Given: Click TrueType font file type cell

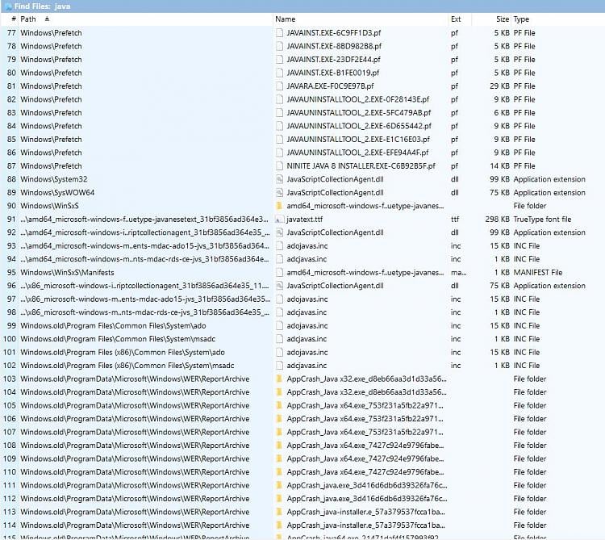Looking at the screenshot, I should (x=542, y=220).
